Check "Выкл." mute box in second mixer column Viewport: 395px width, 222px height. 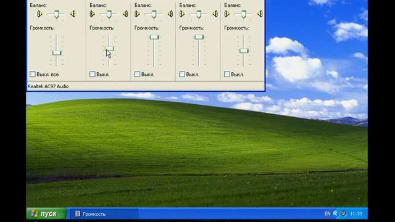93,74
